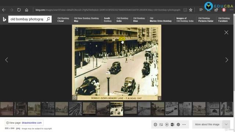This screenshot has width=235, height=132.
Task: Click info icon at photo bottom-right corner
Action: (x=159, y=98)
